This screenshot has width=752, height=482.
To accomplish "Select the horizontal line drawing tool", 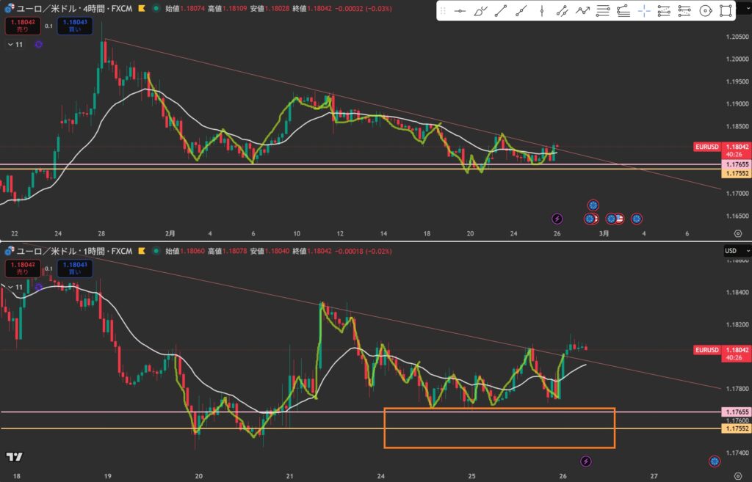I will click(x=460, y=11).
